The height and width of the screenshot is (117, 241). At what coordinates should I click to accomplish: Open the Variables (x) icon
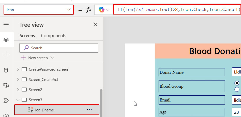[x=6, y=115]
